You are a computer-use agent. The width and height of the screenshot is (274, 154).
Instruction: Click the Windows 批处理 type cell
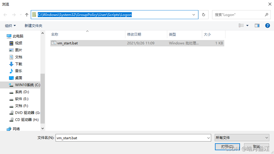pyautogui.click(x=184, y=43)
